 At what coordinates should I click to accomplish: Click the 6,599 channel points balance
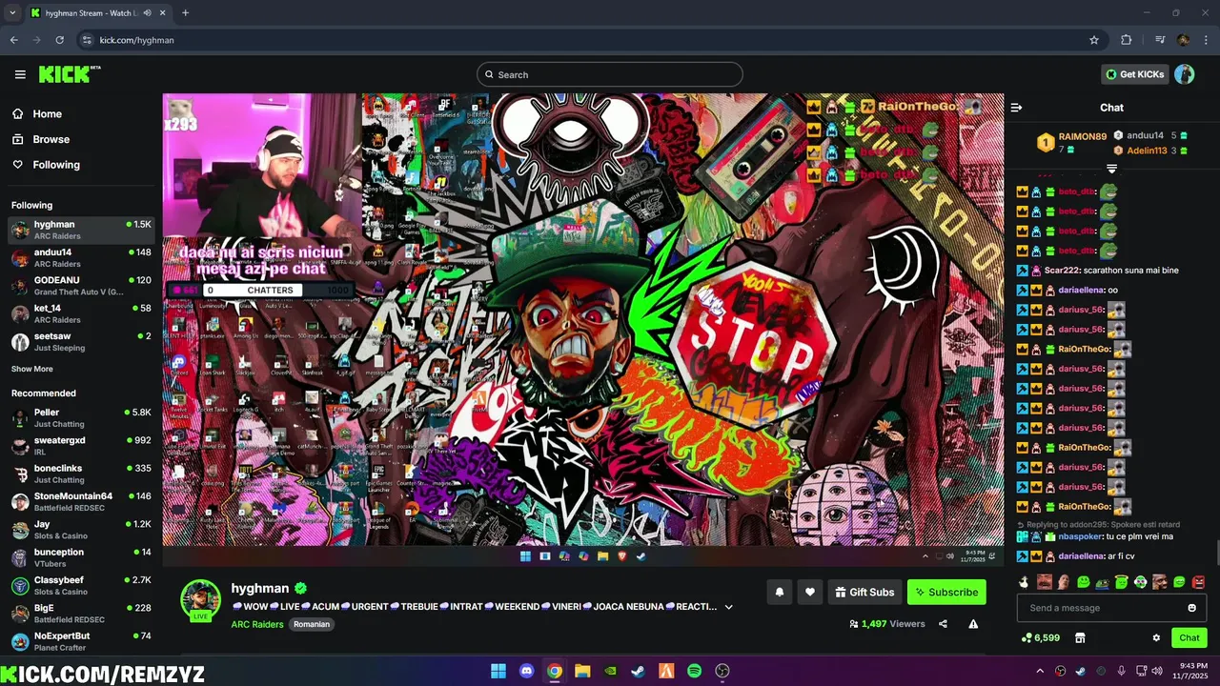click(x=1041, y=637)
